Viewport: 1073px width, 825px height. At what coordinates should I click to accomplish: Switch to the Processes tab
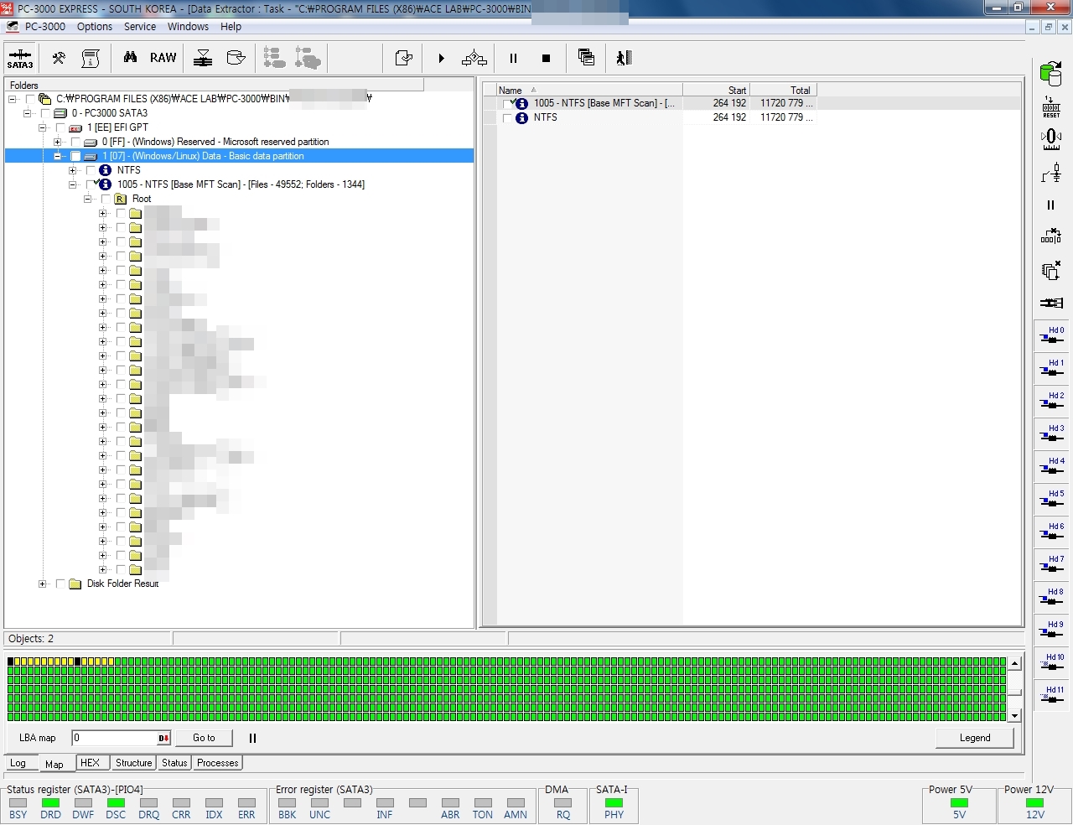[218, 763]
